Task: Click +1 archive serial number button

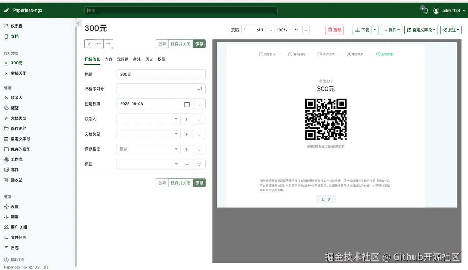Action: point(200,89)
